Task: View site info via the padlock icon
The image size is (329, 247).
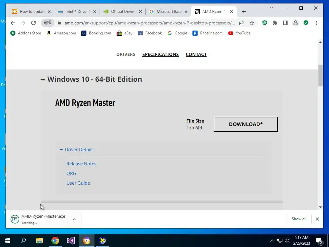Action: pyautogui.click(x=59, y=23)
